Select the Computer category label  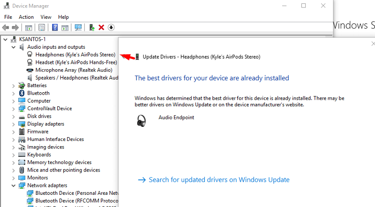[39, 101]
